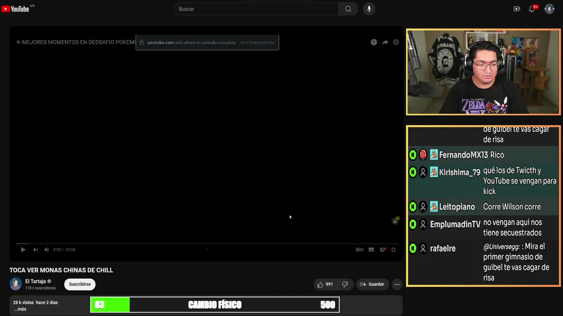Start voice search with microphone icon

pos(369,9)
